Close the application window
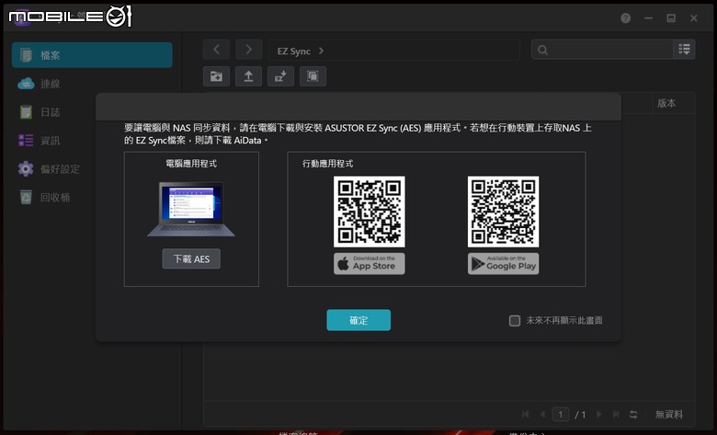Image resolution: width=717 pixels, height=435 pixels. coord(694,17)
